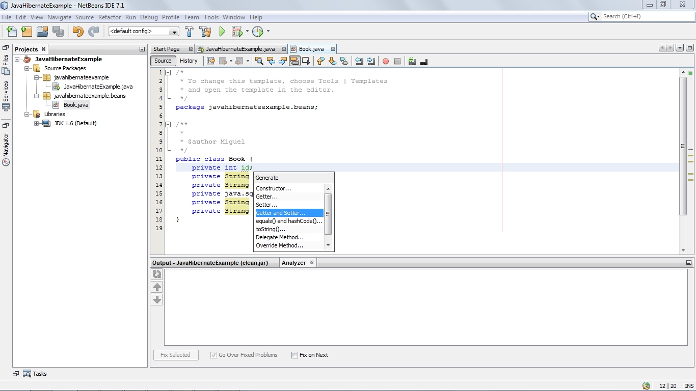The image size is (696, 391).
Task: Run the project with green play icon
Action: tap(222, 32)
